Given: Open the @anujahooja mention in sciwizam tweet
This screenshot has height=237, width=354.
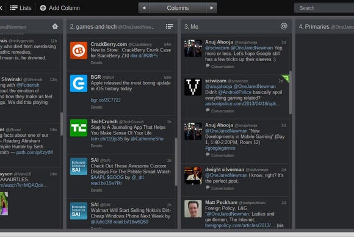Looking at the screenshot, I should [x=219, y=86].
